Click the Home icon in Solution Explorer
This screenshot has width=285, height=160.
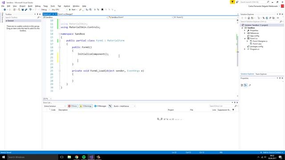[248, 18]
